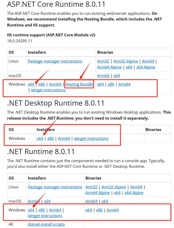Screen dimensions: 174x228
Task: Download ASP.NET Core Windows x64 binary
Action: click(100, 84)
